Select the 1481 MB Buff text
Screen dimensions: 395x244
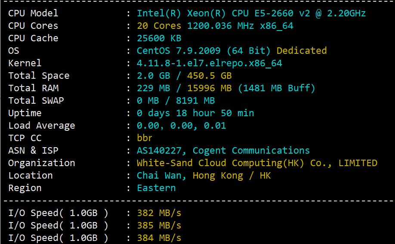coord(276,88)
